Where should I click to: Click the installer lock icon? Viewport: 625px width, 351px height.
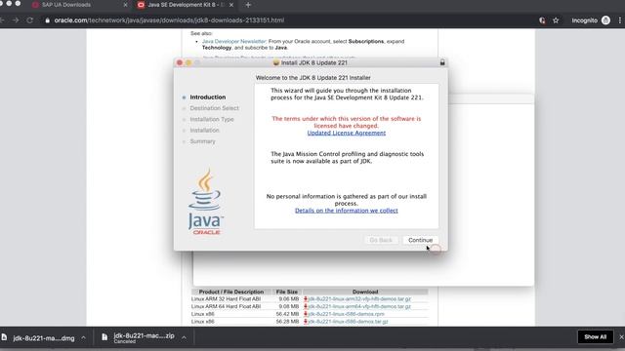click(442, 62)
